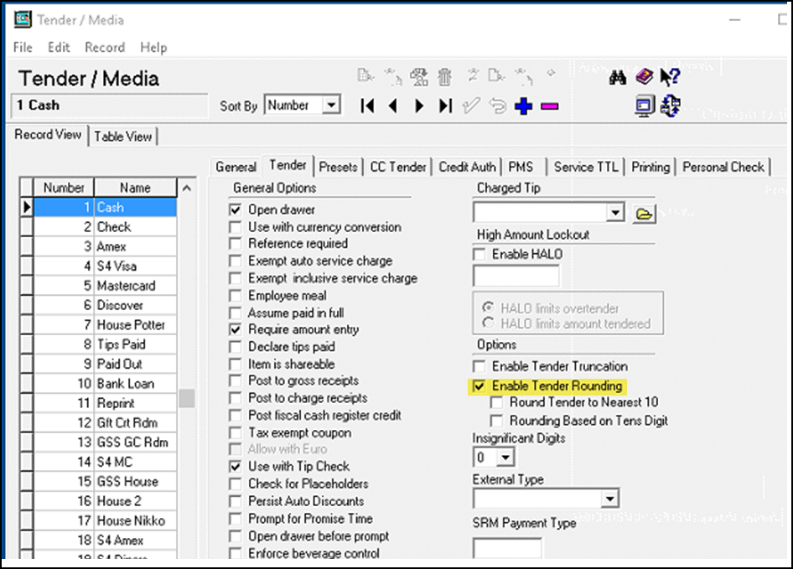793x569 pixels.
Task: Expand the Charged Tip dropdown
Action: pos(616,213)
